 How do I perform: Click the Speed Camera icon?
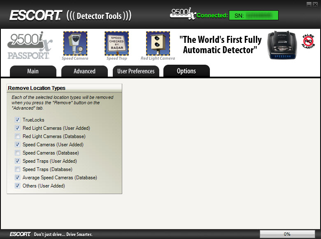click(75, 43)
